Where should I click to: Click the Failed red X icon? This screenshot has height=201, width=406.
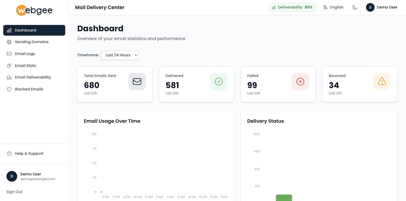[300, 82]
